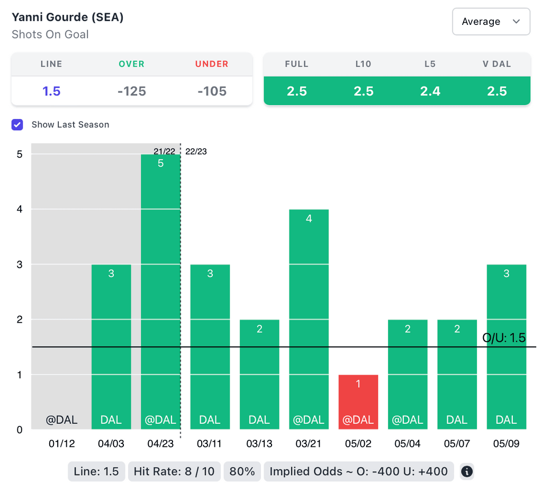
Task: Click the V DAL average 2.5
Action: click(x=496, y=91)
